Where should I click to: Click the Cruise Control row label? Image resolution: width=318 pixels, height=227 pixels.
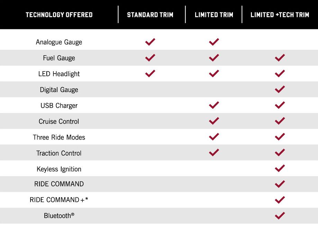tap(59, 121)
